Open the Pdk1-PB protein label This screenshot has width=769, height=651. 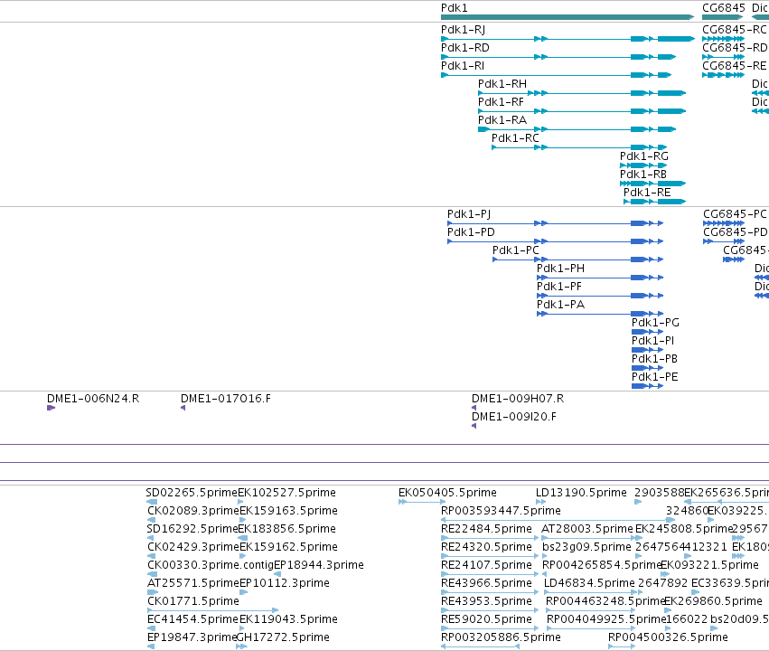pos(654,359)
